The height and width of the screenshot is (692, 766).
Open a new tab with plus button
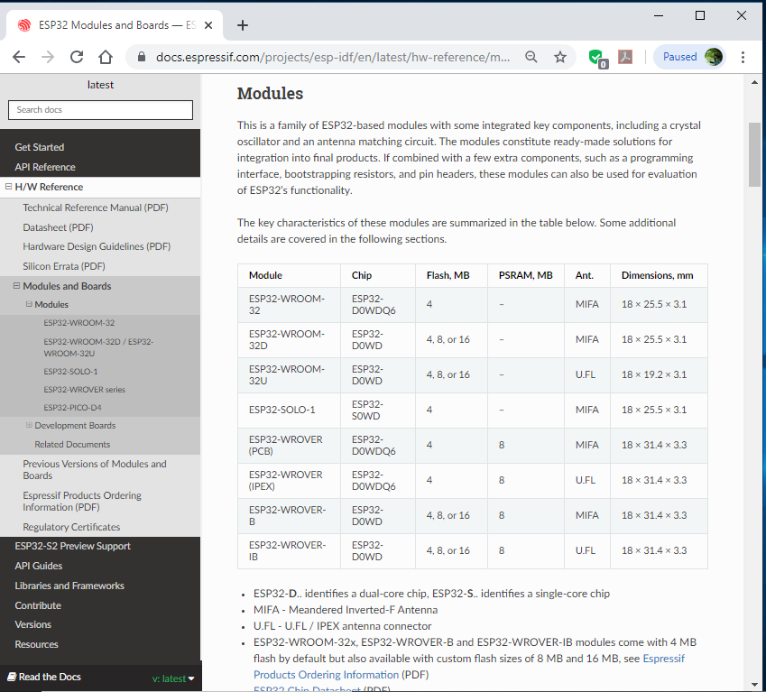click(x=243, y=25)
